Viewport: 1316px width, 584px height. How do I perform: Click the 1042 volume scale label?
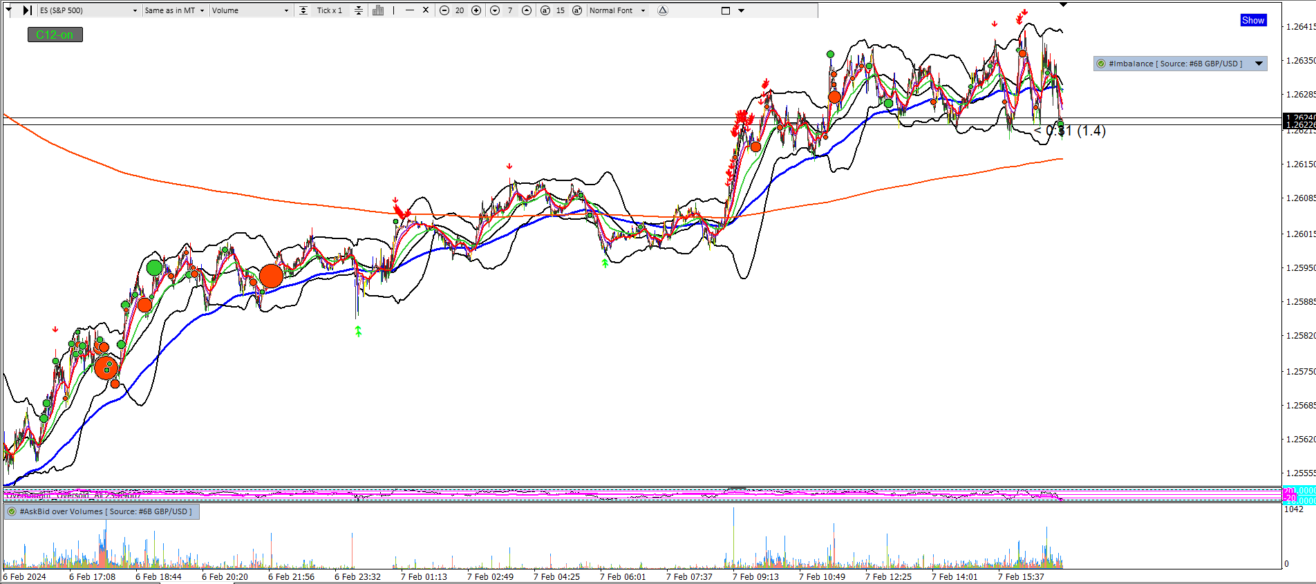point(1294,509)
